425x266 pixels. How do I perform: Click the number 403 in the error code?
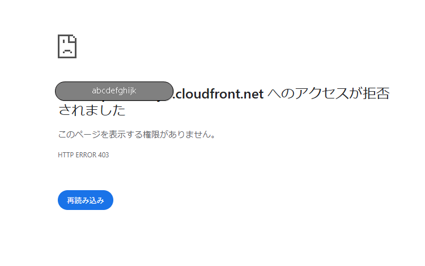104,155
